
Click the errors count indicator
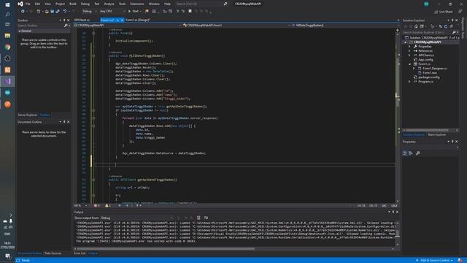[97, 206]
